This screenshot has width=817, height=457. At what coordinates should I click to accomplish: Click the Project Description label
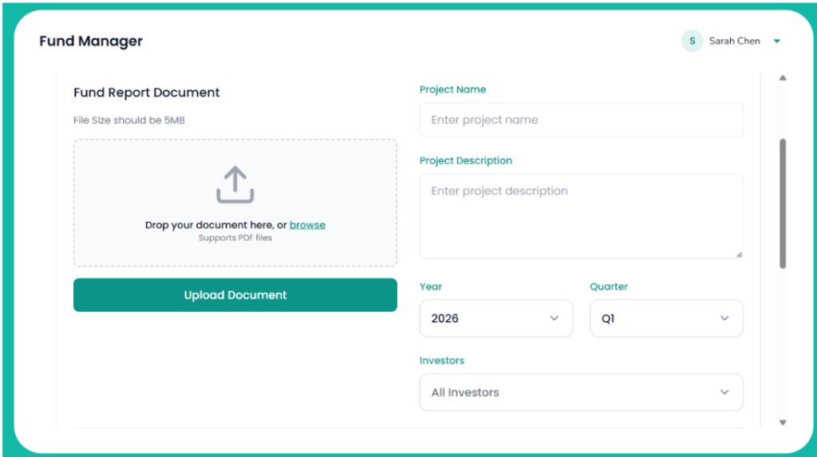(x=466, y=161)
